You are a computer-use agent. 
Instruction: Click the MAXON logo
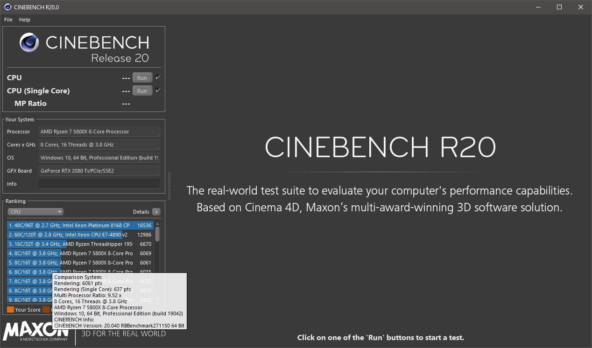(x=36, y=331)
